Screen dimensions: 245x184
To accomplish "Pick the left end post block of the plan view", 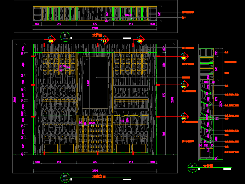I will tap(37, 14).
